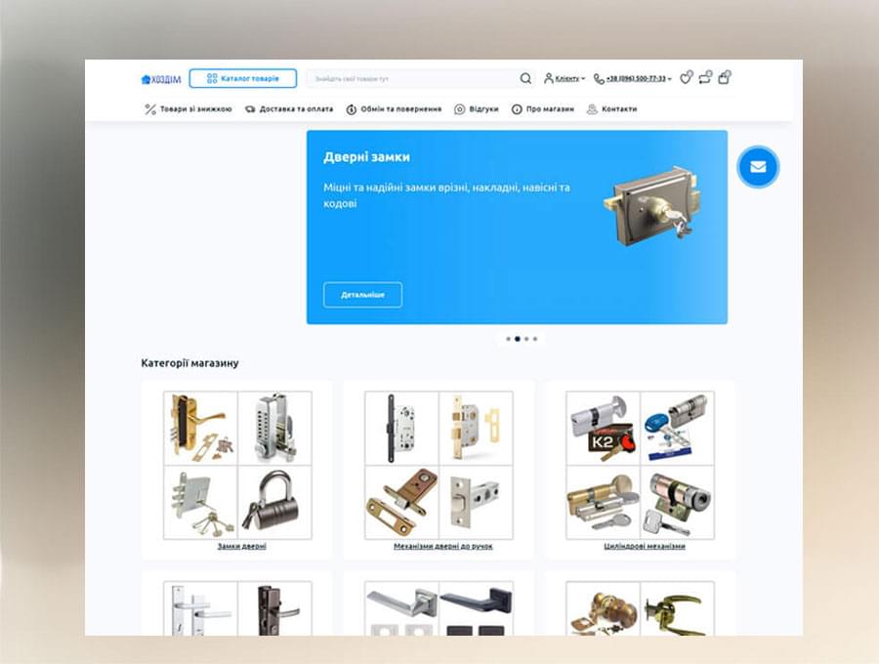Click the search magnifier icon
Screen dimensions: 879x664
525,79
